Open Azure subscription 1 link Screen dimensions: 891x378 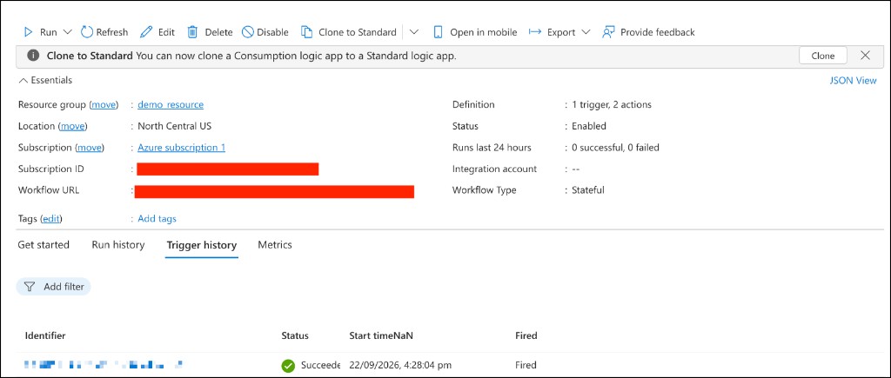pyautogui.click(x=181, y=148)
